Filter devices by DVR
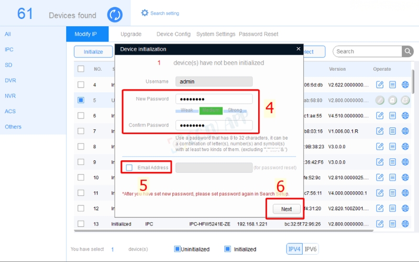This screenshot has height=262, width=419. coord(10,81)
